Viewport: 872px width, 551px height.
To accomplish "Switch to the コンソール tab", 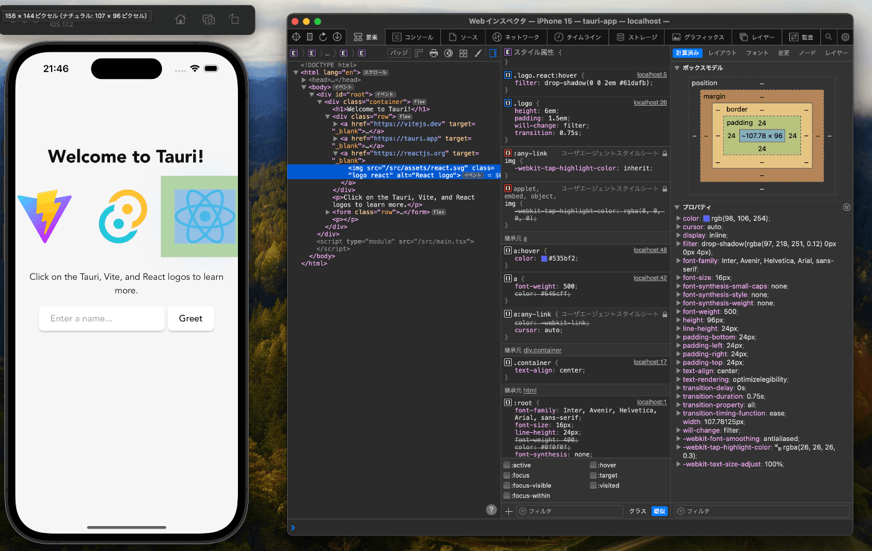I will click(413, 37).
